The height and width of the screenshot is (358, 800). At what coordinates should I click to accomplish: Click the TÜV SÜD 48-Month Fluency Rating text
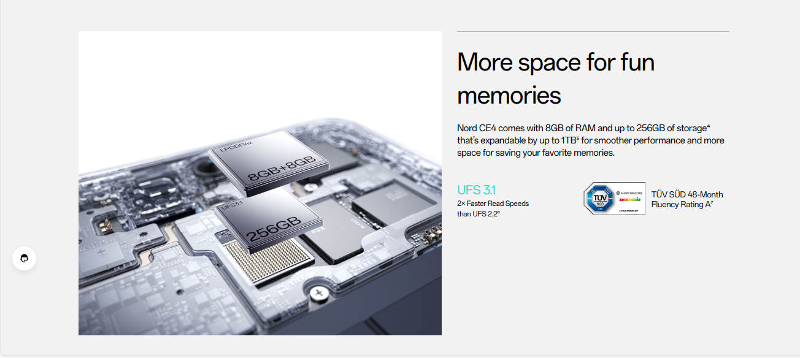tap(687, 199)
